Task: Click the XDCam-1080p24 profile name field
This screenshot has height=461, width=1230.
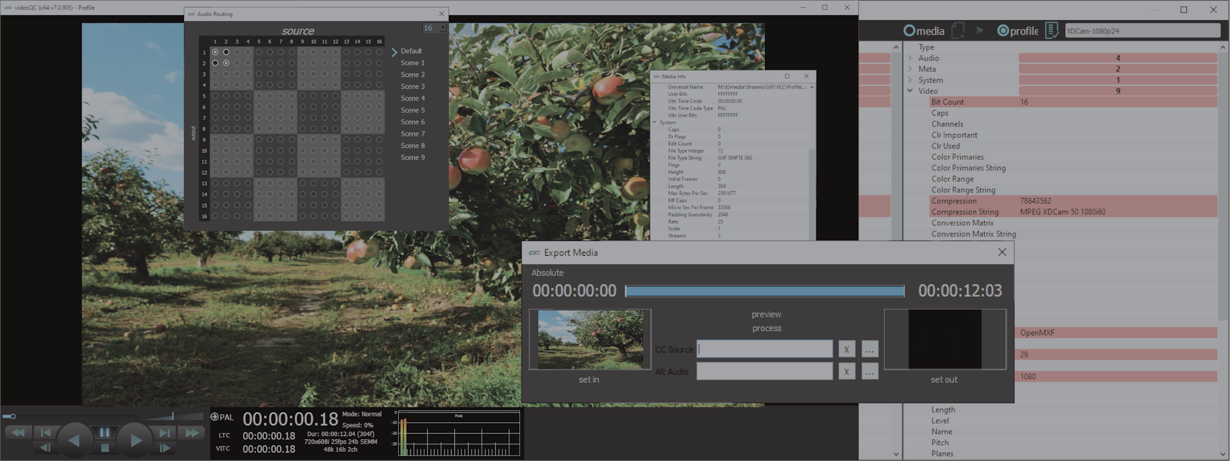Action: click(x=1142, y=31)
